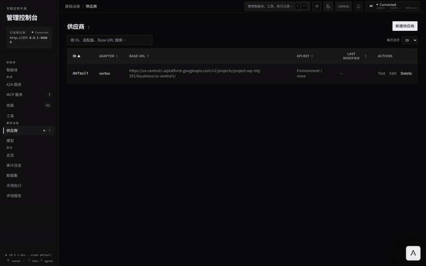Image resolution: width=426 pixels, height=266 pixels.
Task: Click the backend URL http://127.0.0.1:38080
Action: pos(29,39)
